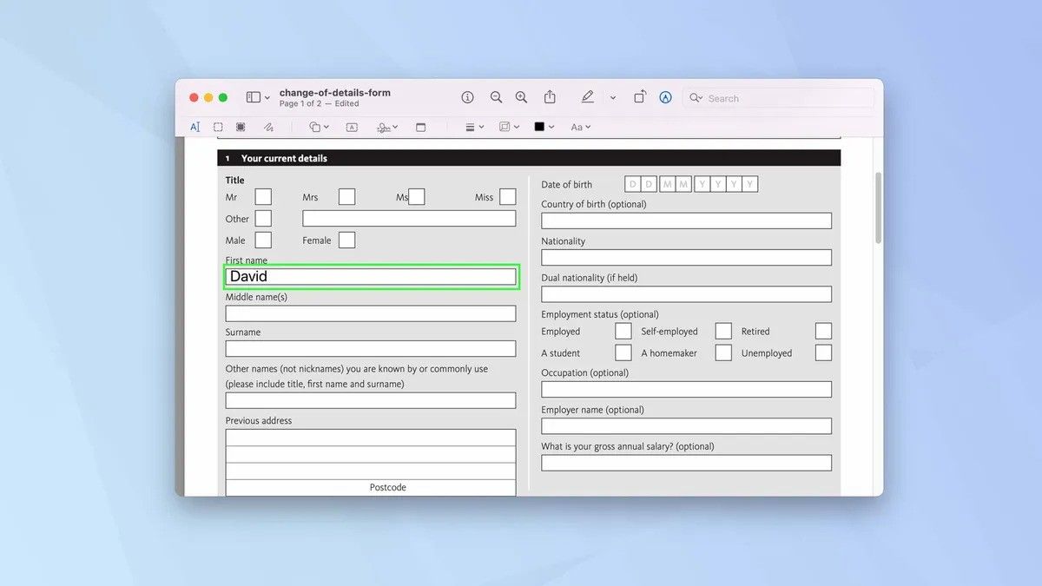Click the Other title text field
1042x586 pixels.
pyautogui.click(x=409, y=219)
